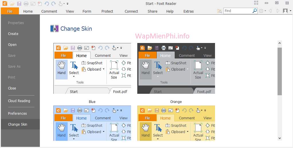The image size is (293, 148).
Task: Switch to the View ribbon tab
Action: 70,11
